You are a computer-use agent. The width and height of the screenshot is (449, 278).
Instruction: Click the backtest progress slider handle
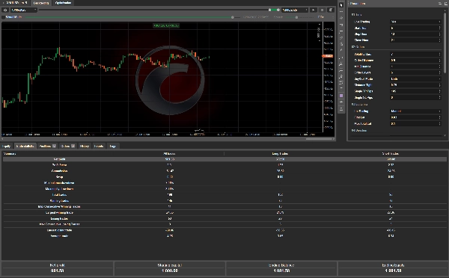pos(233,17)
